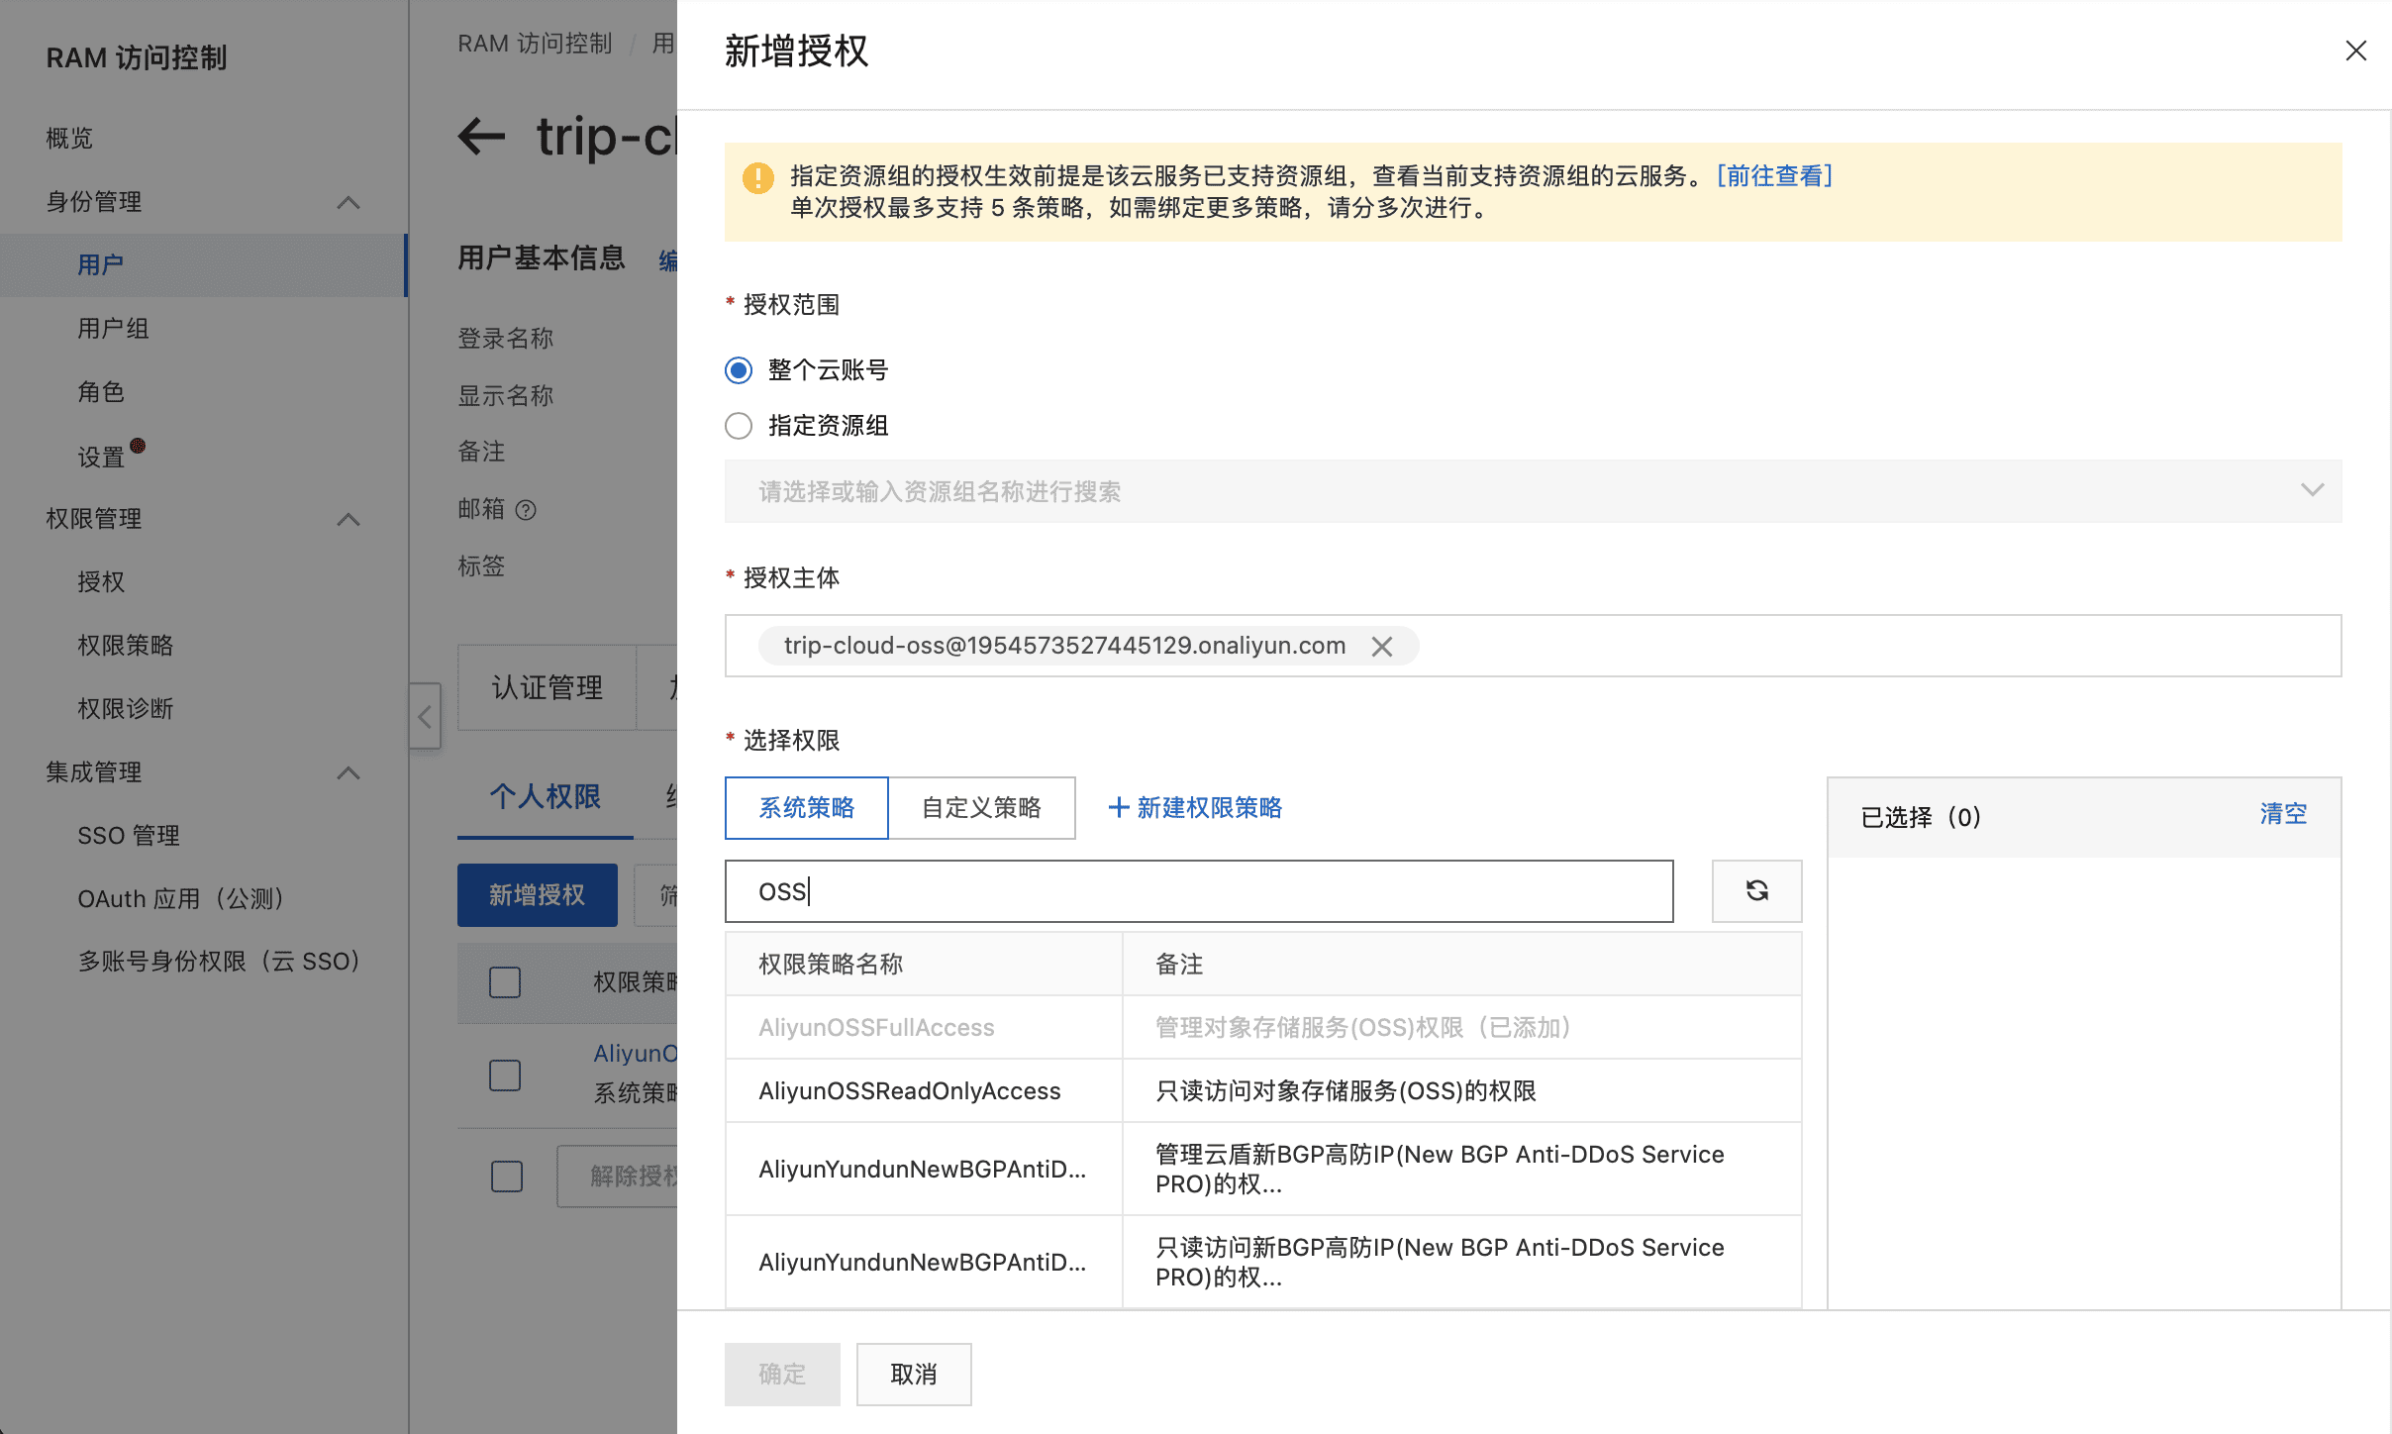The width and height of the screenshot is (2392, 1434).
Task: Remove trip-cloud-oss principal tag via X icon
Action: [x=1382, y=647]
